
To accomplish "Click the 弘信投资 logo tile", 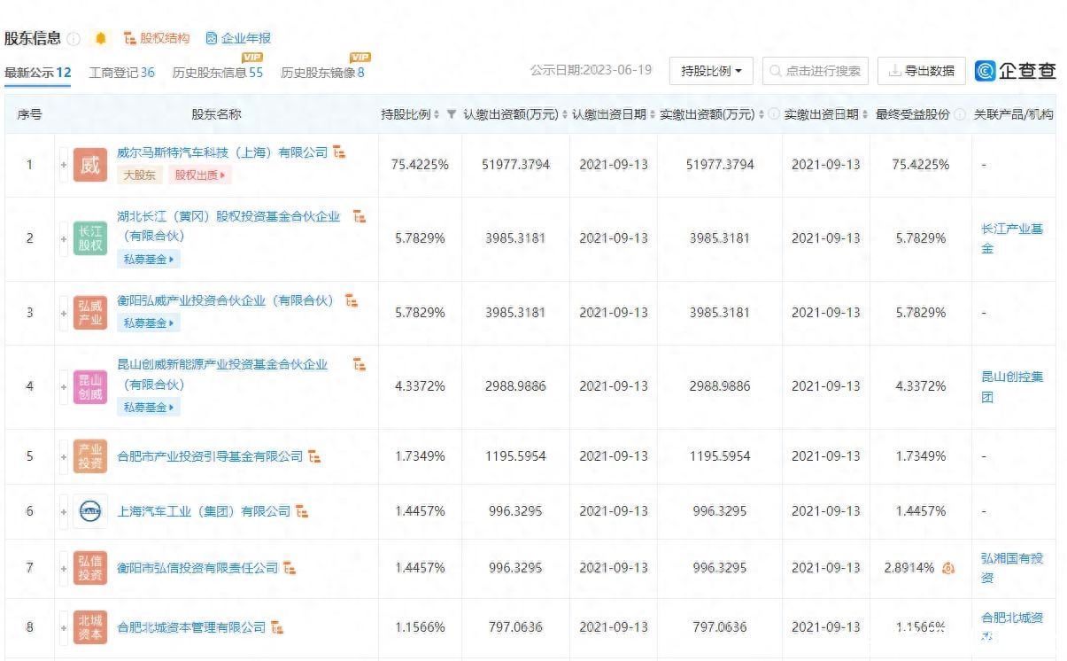I will tap(90, 568).
